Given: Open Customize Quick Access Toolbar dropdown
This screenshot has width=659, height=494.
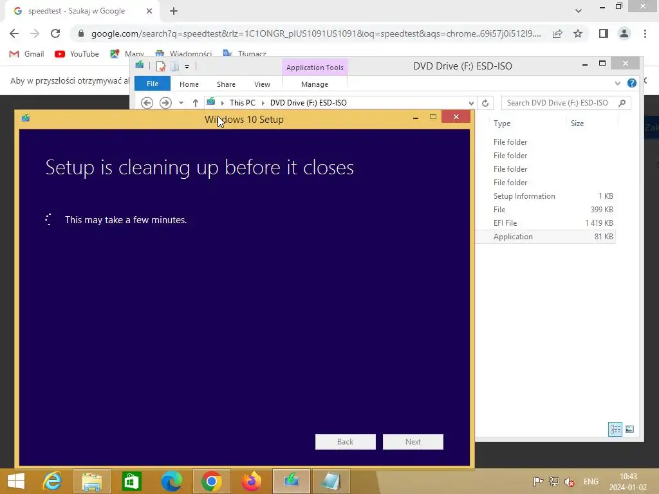Looking at the screenshot, I should pyautogui.click(x=187, y=66).
